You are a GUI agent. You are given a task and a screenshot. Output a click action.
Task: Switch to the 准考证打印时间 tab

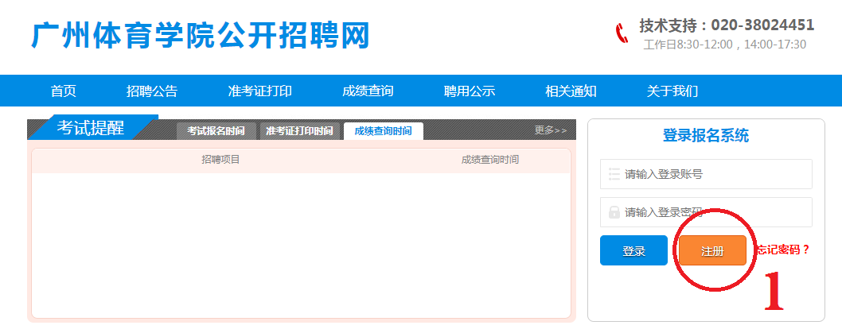299,131
